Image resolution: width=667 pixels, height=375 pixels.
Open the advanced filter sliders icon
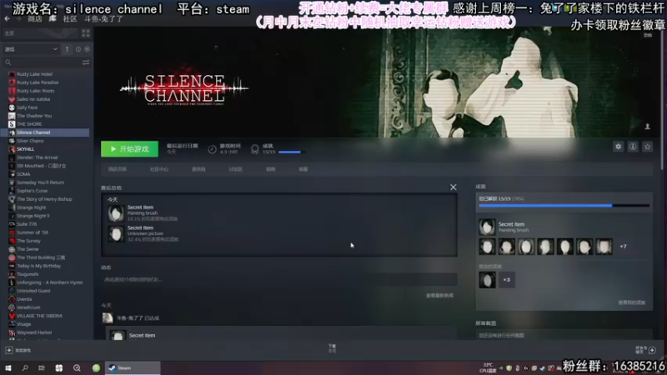click(x=86, y=62)
